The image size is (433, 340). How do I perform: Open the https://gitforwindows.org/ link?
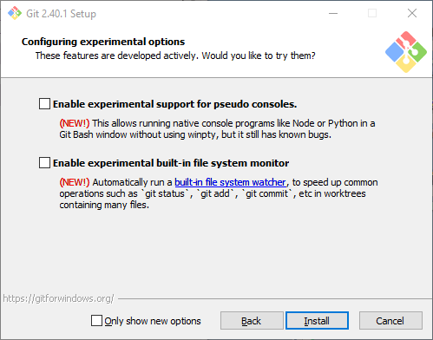coord(58,298)
